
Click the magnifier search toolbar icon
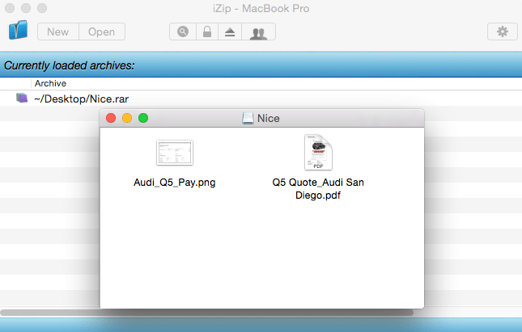pos(183,32)
